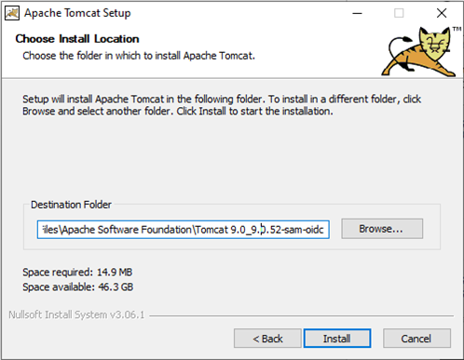Focus the Destination Folder path field
464x360 pixels.
(x=183, y=230)
